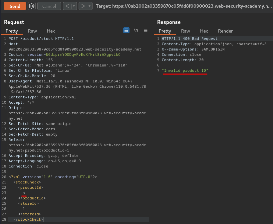Click the Origin header URL
This screenshot has height=224, width=273.
[77, 116]
